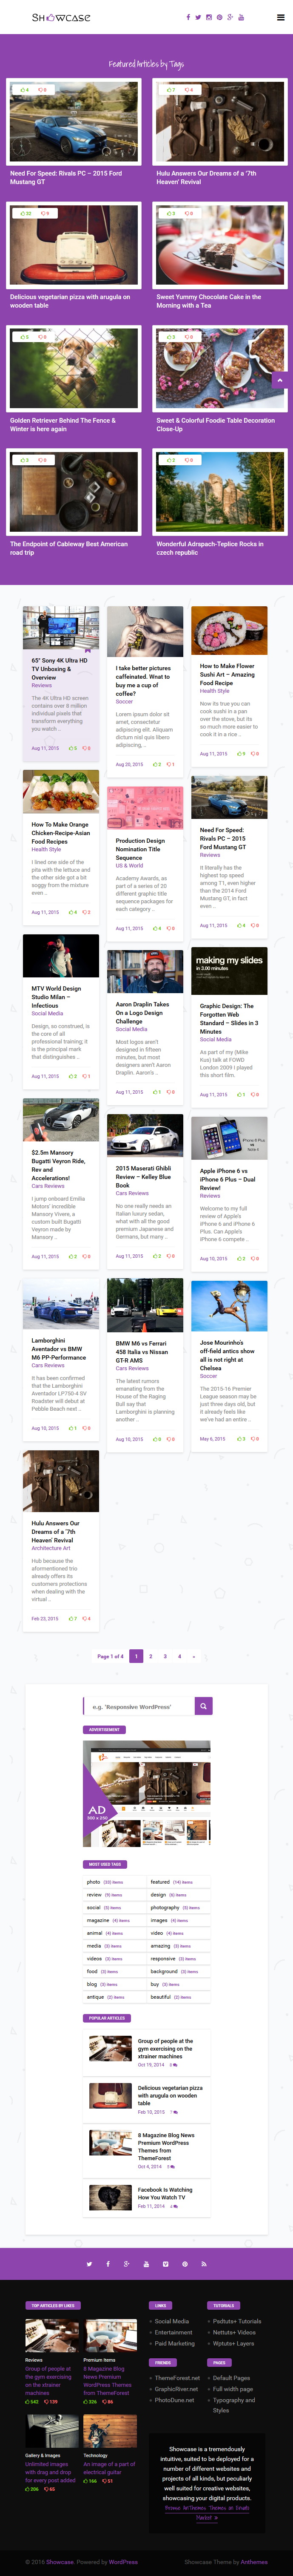Click the 'Full width page' footer link
Screen dimensions: 293x2576
(x=232, y=2388)
